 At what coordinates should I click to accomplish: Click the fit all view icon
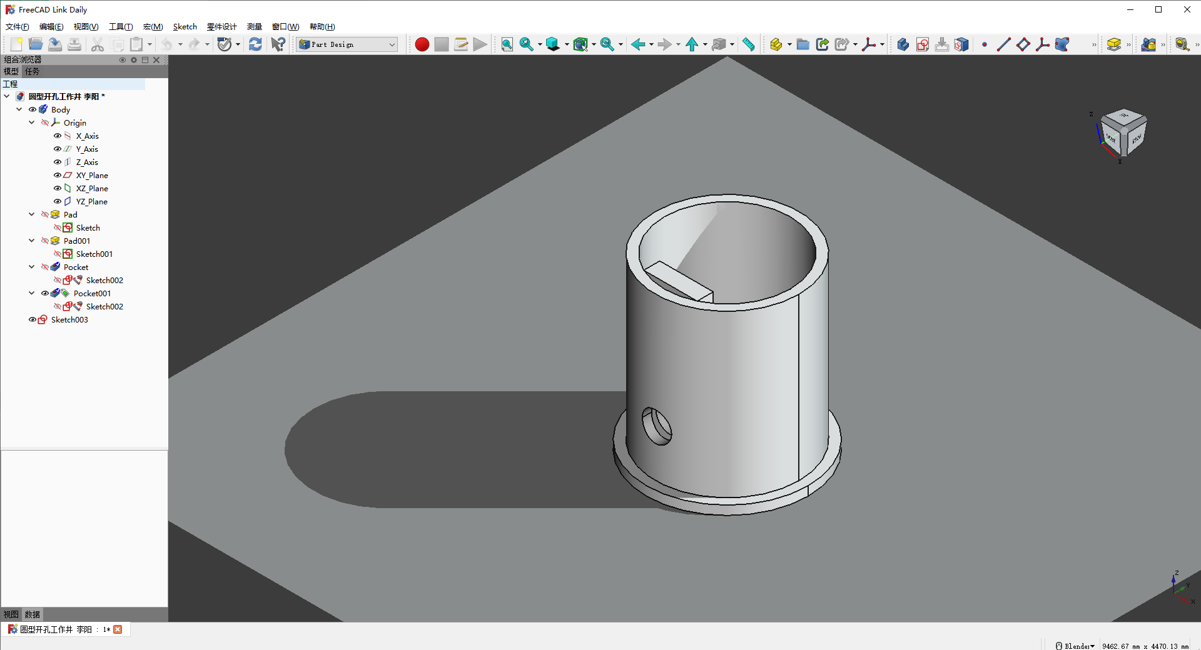(x=507, y=44)
